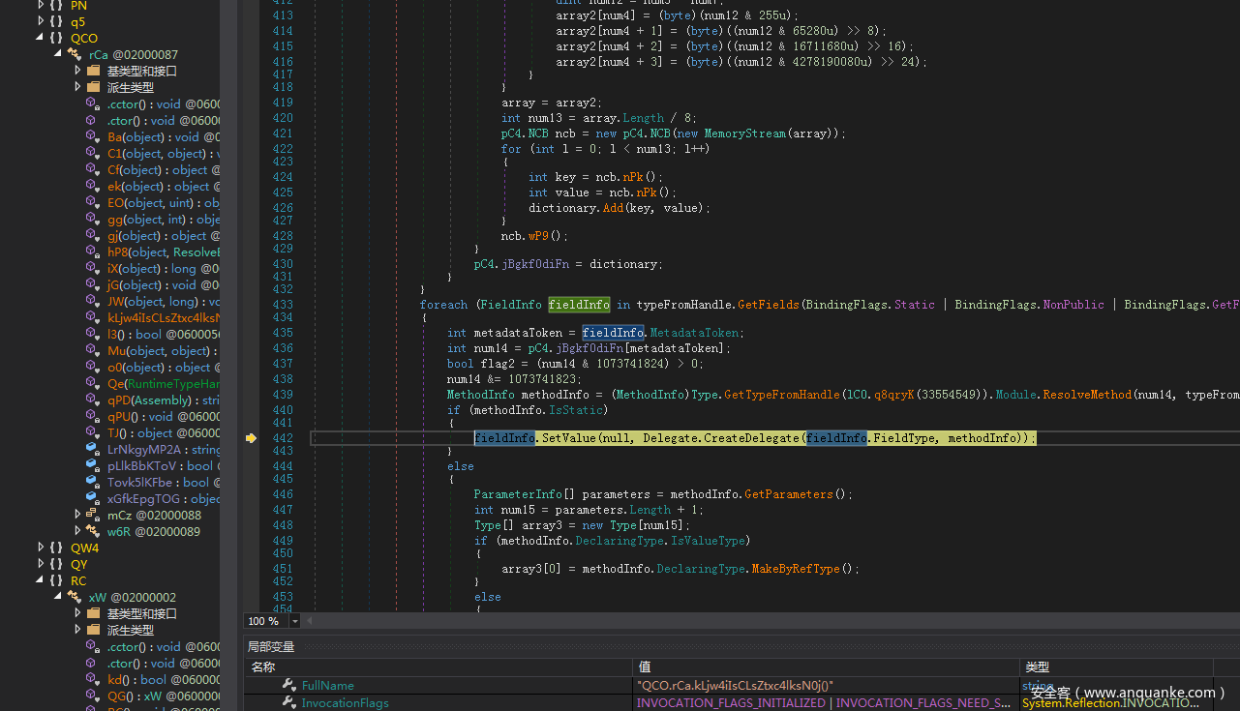Screen dimensions: 1240x711
Task: Expand the w6R class node
Action: point(78,532)
